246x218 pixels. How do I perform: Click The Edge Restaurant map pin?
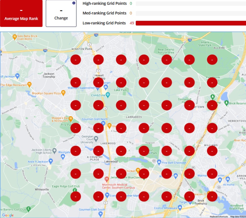pos(29,85)
